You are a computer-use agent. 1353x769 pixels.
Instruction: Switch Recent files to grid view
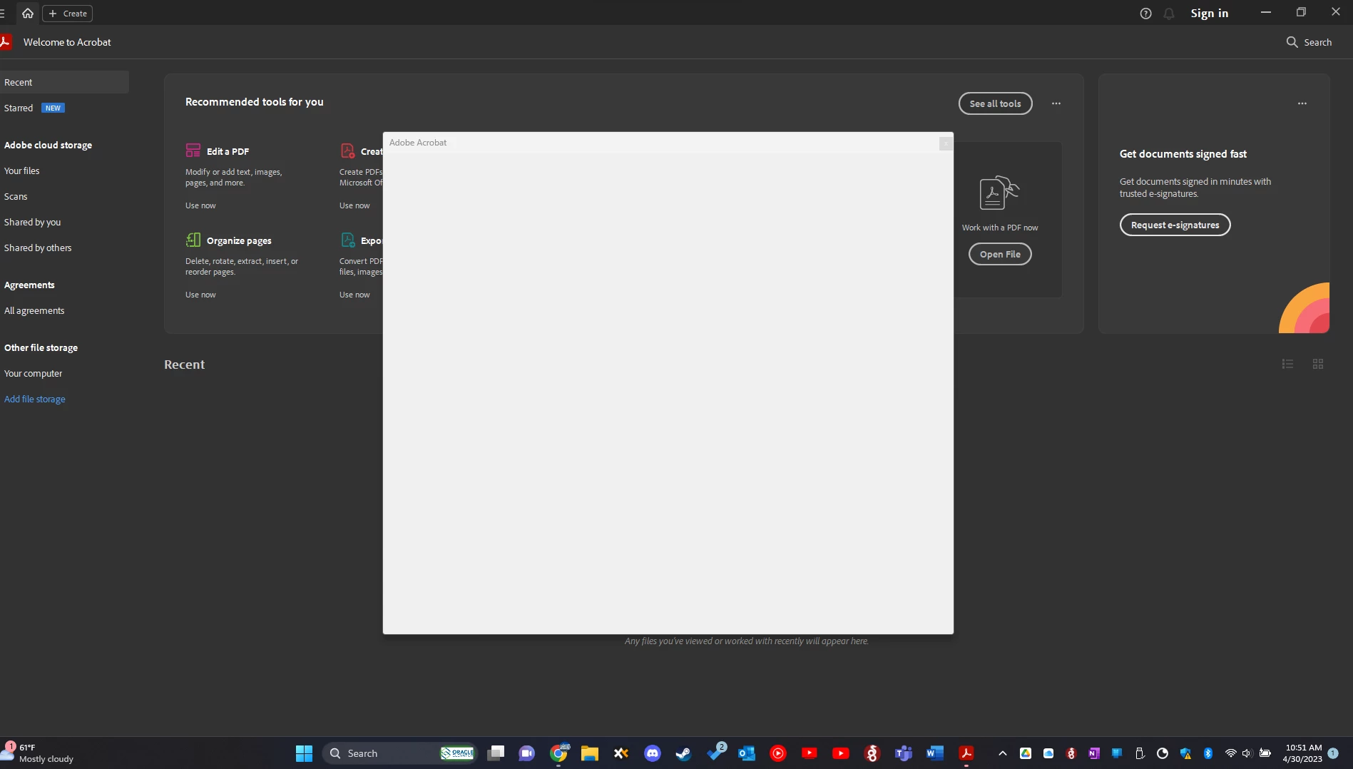pos(1318,364)
